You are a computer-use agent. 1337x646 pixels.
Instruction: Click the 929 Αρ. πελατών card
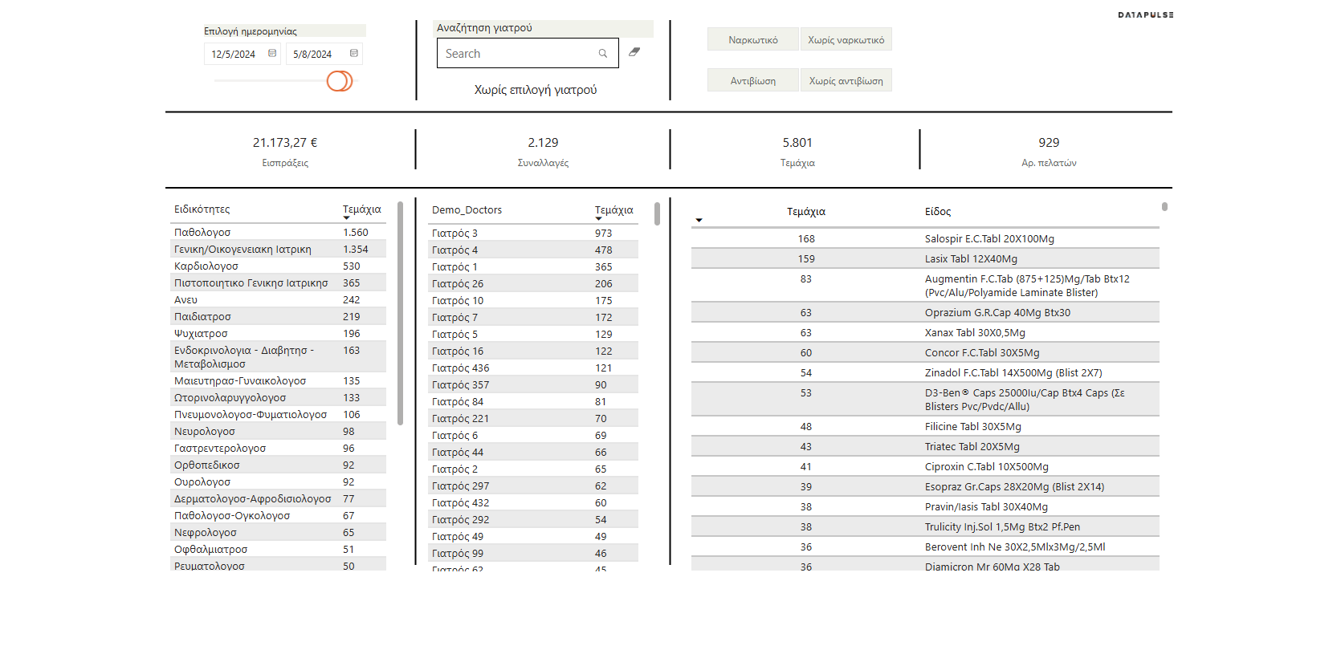click(1049, 151)
